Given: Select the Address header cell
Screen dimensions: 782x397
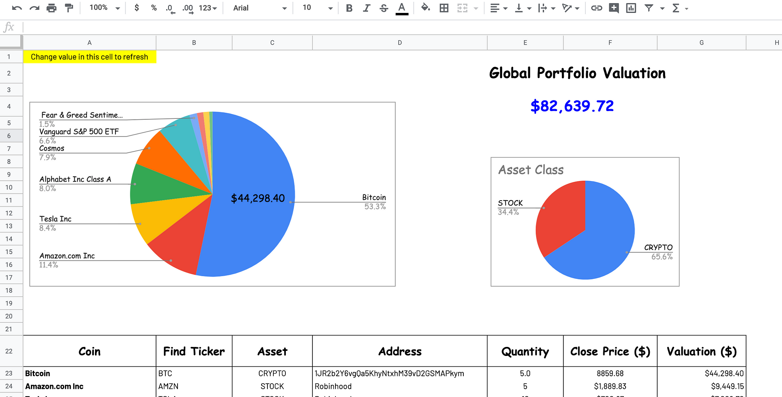Looking at the screenshot, I should pyautogui.click(x=400, y=351).
